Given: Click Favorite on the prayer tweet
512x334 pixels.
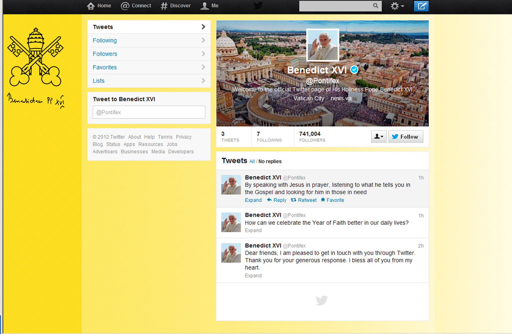Looking at the screenshot, I should point(335,200).
